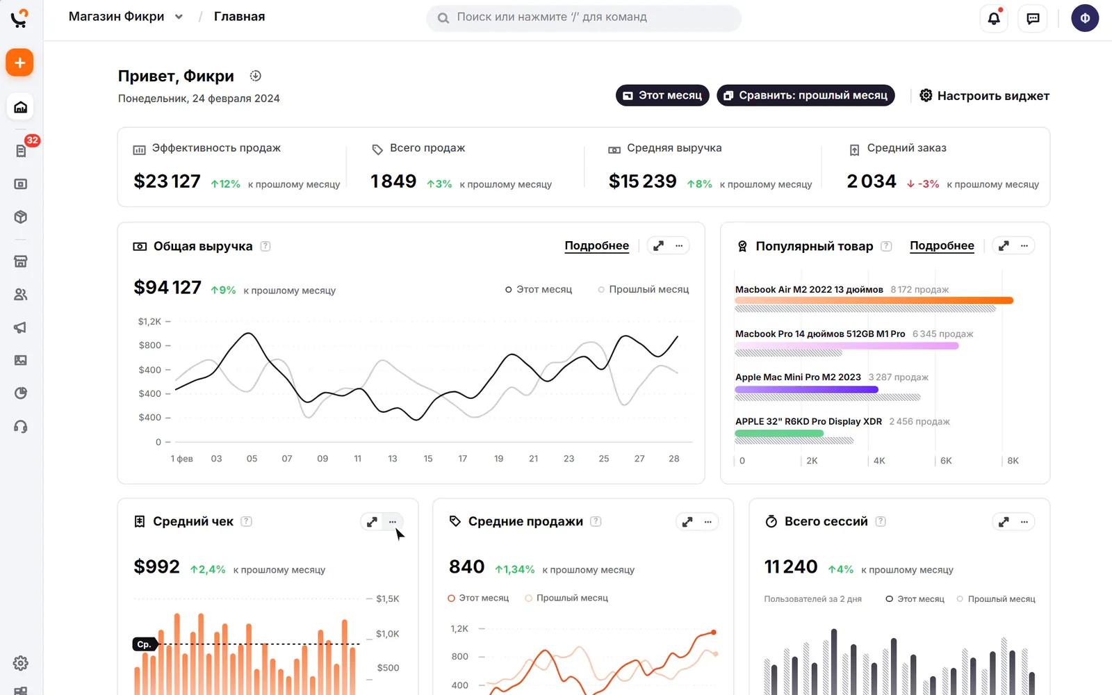
Task: Open the settings gear in sidebar
Action: coord(21,663)
